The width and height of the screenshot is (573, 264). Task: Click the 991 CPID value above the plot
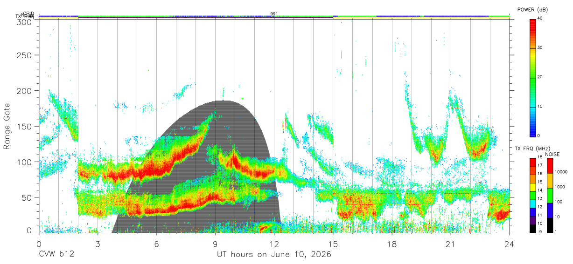click(x=274, y=14)
